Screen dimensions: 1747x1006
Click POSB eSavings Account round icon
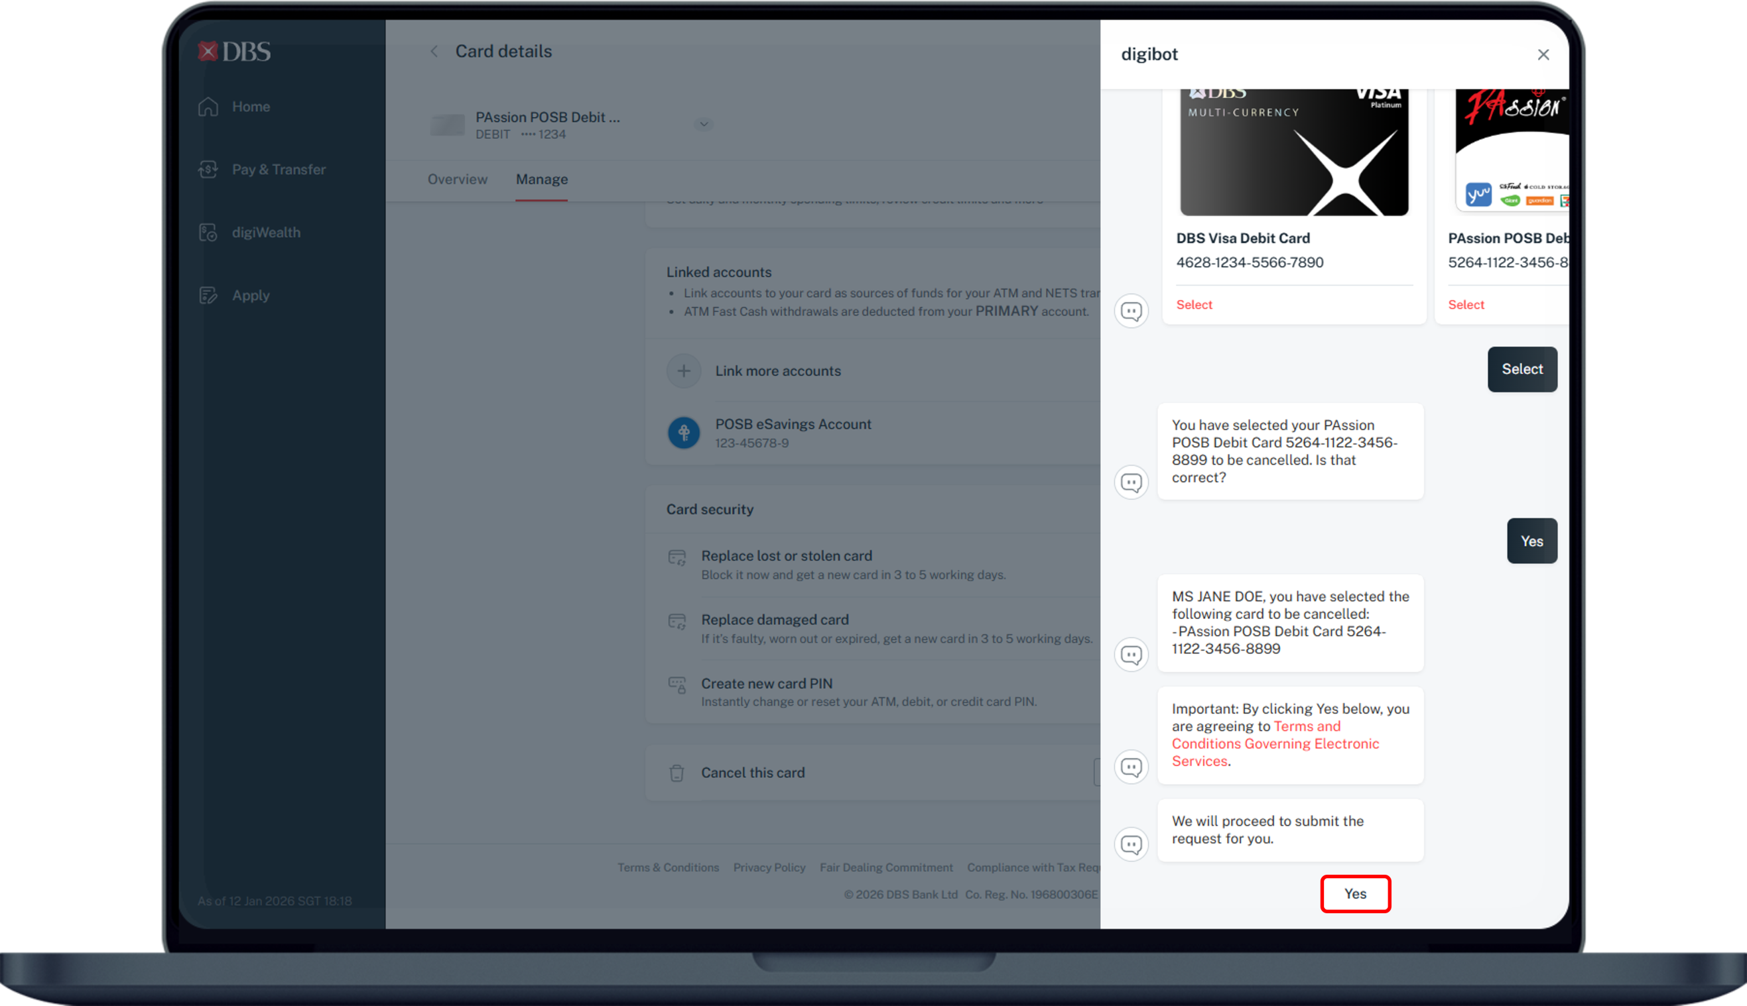tap(683, 433)
